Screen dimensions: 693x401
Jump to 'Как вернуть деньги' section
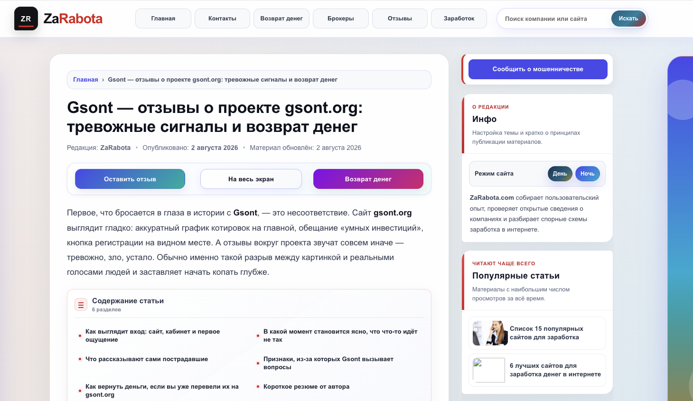[162, 391]
